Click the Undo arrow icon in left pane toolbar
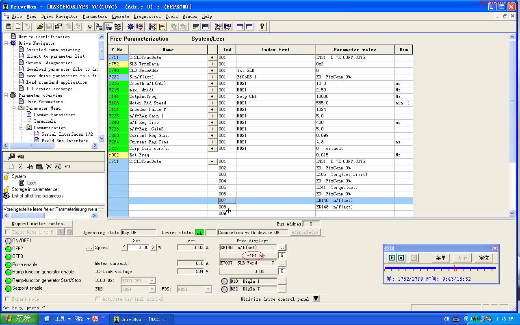This screenshot has height=325, width=520. [67, 167]
